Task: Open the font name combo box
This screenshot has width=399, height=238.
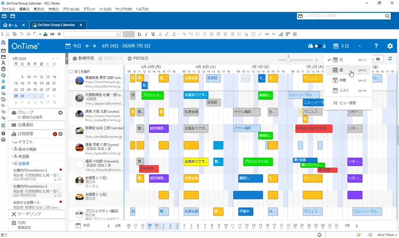Action: [92, 34]
